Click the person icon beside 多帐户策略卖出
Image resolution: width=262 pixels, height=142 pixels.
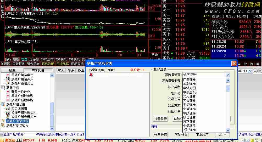tap(8, 83)
